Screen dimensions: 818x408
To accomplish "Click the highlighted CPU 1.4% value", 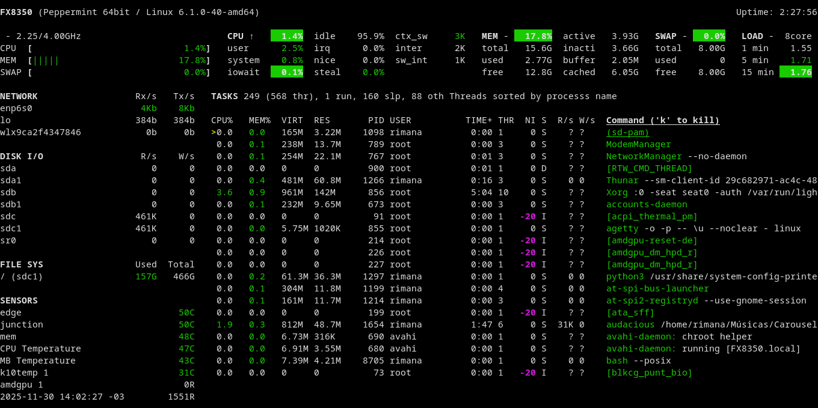I will (287, 36).
